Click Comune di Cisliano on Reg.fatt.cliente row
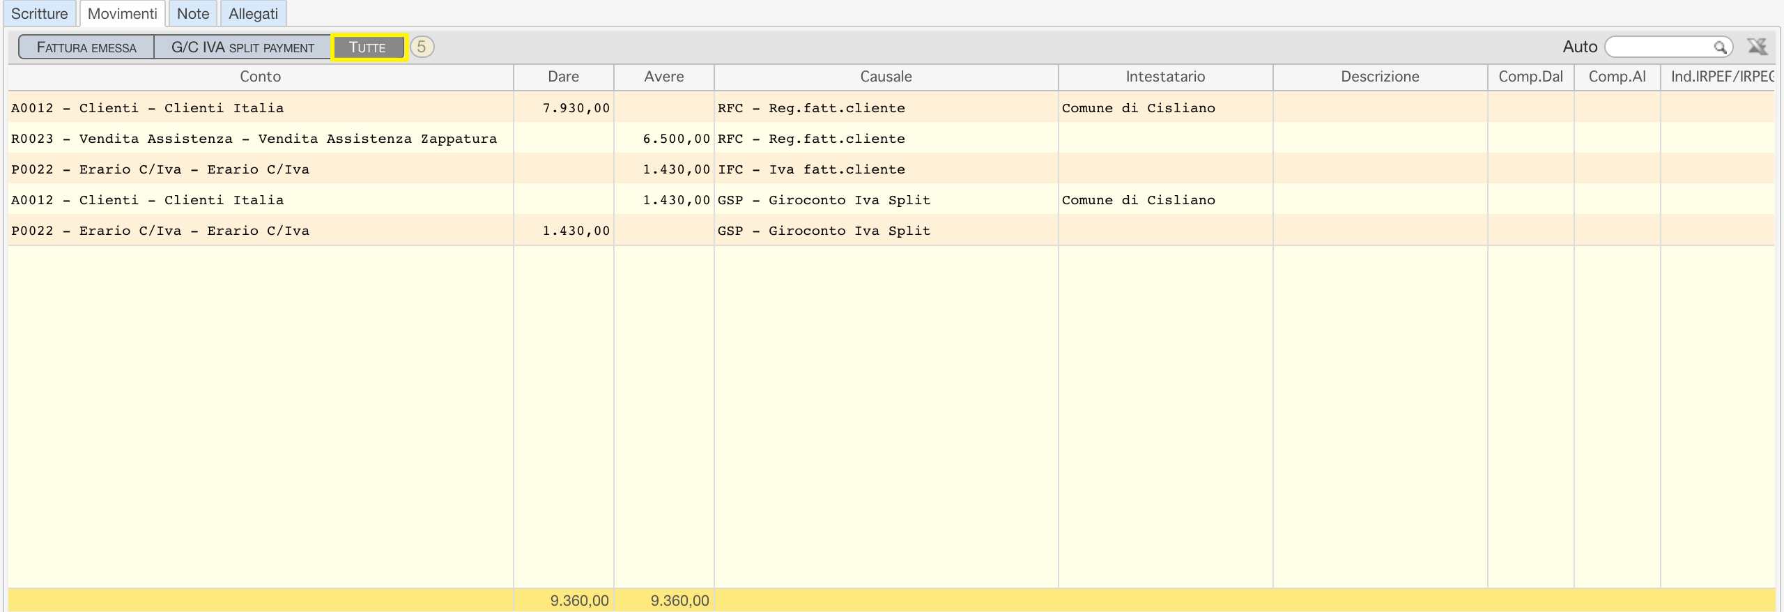 pos(1139,108)
